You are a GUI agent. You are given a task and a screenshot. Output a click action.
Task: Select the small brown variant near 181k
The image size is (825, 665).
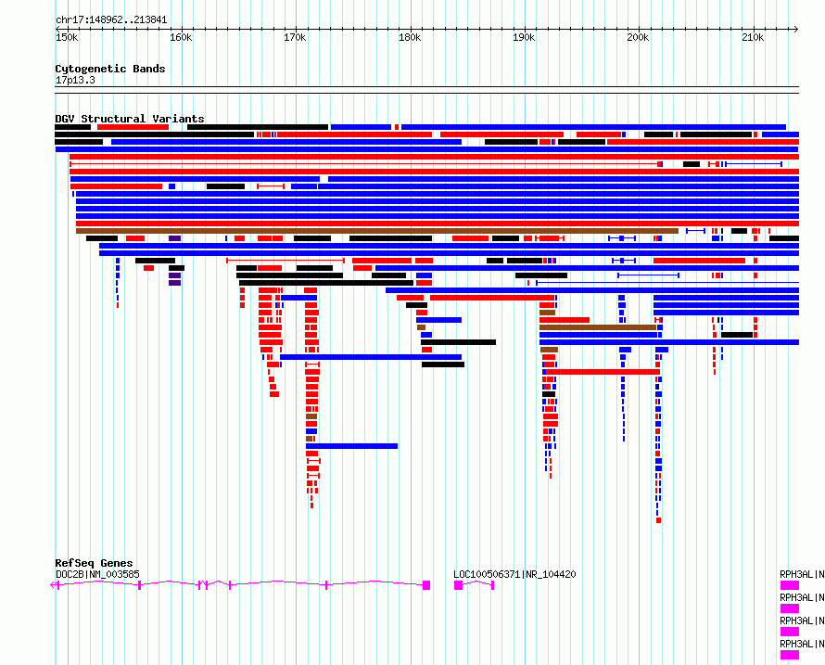tap(421, 327)
